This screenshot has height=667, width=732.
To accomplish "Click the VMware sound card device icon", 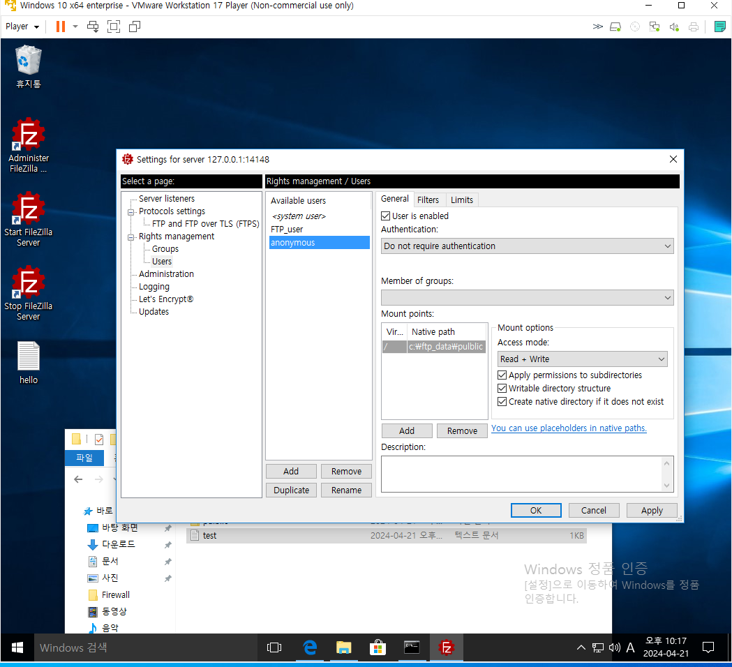I will pyautogui.click(x=674, y=27).
